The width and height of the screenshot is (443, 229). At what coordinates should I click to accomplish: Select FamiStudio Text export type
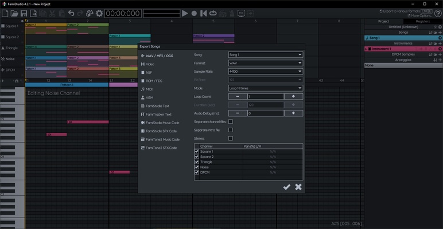pyautogui.click(x=155, y=106)
